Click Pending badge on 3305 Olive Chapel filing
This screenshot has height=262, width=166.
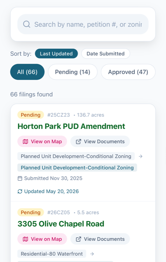pos(31,212)
